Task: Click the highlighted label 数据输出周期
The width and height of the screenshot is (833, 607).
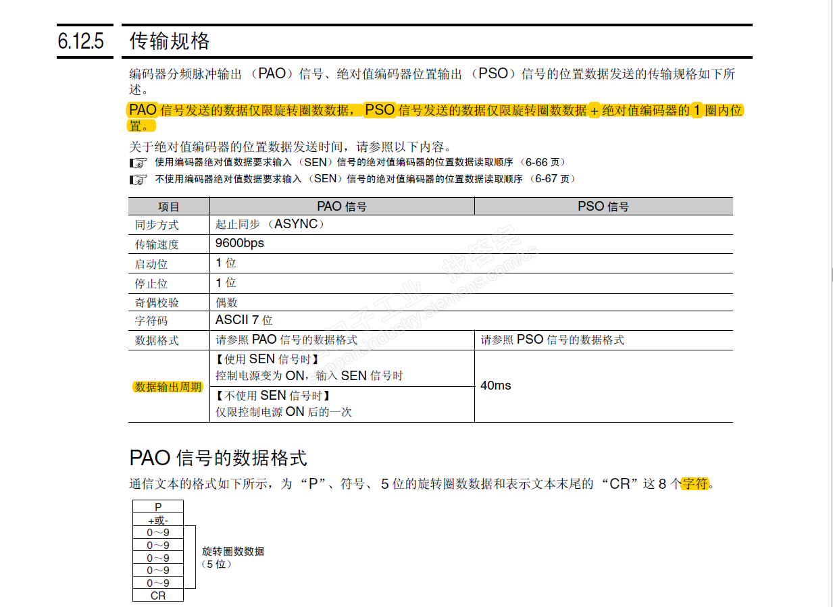Action: click(168, 387)
